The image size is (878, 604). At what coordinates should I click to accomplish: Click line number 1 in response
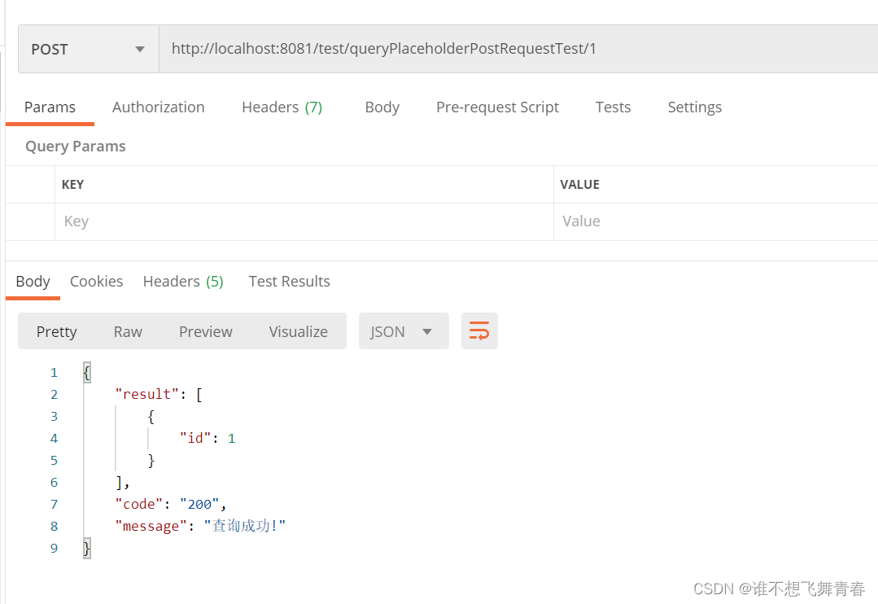click(x=54, y=372)
